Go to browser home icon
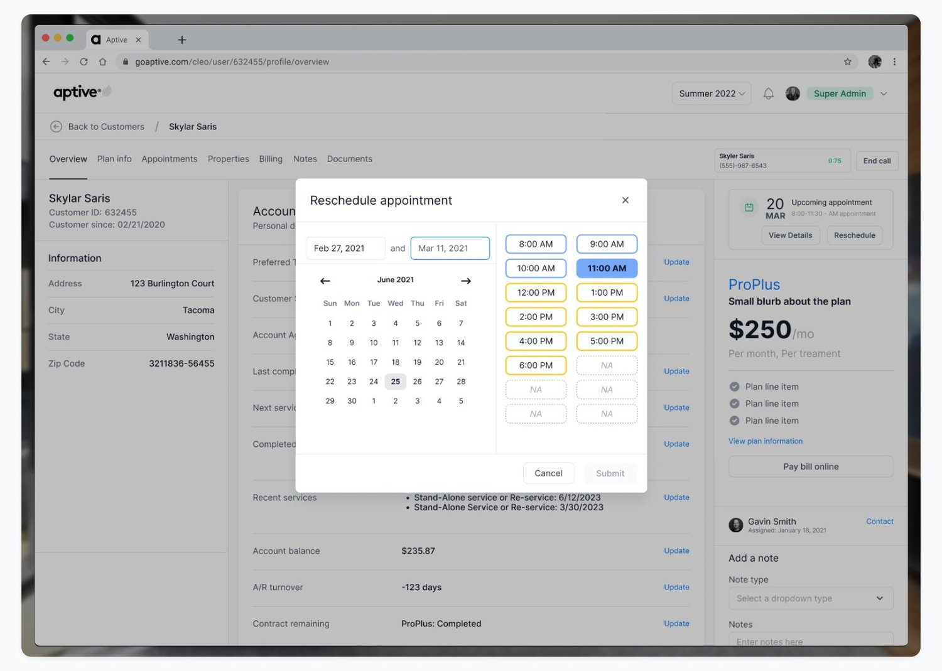 tap(102, 62)
